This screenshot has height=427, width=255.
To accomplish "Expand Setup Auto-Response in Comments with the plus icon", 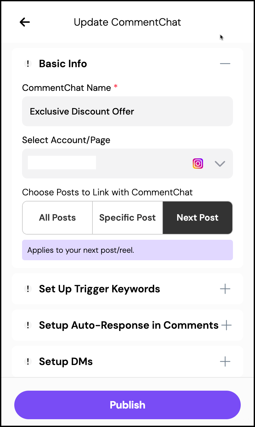I will click(x=226, y=325).
